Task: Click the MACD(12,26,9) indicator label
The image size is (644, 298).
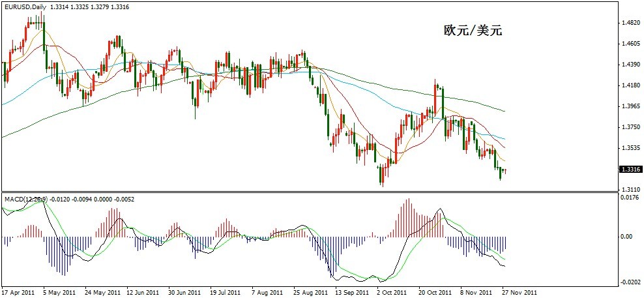Action: [26, 199]
